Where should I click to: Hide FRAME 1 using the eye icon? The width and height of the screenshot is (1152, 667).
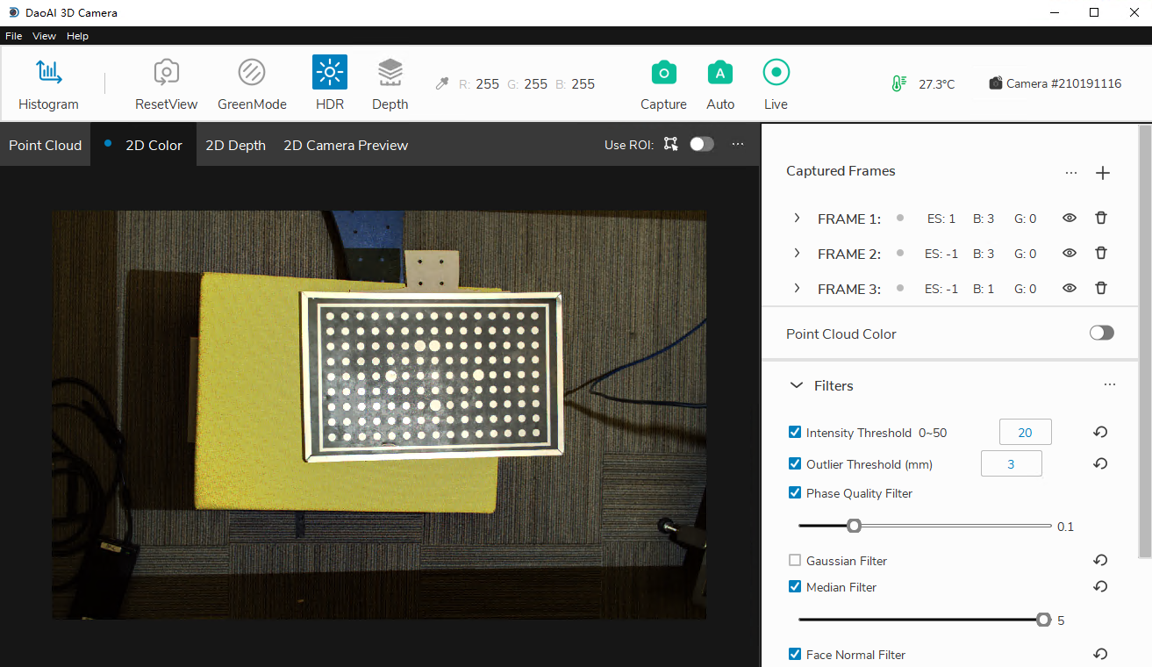(1069, 218)
